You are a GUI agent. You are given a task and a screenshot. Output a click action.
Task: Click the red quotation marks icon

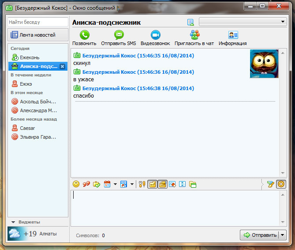pyautogui.click(x=86, y=184)
